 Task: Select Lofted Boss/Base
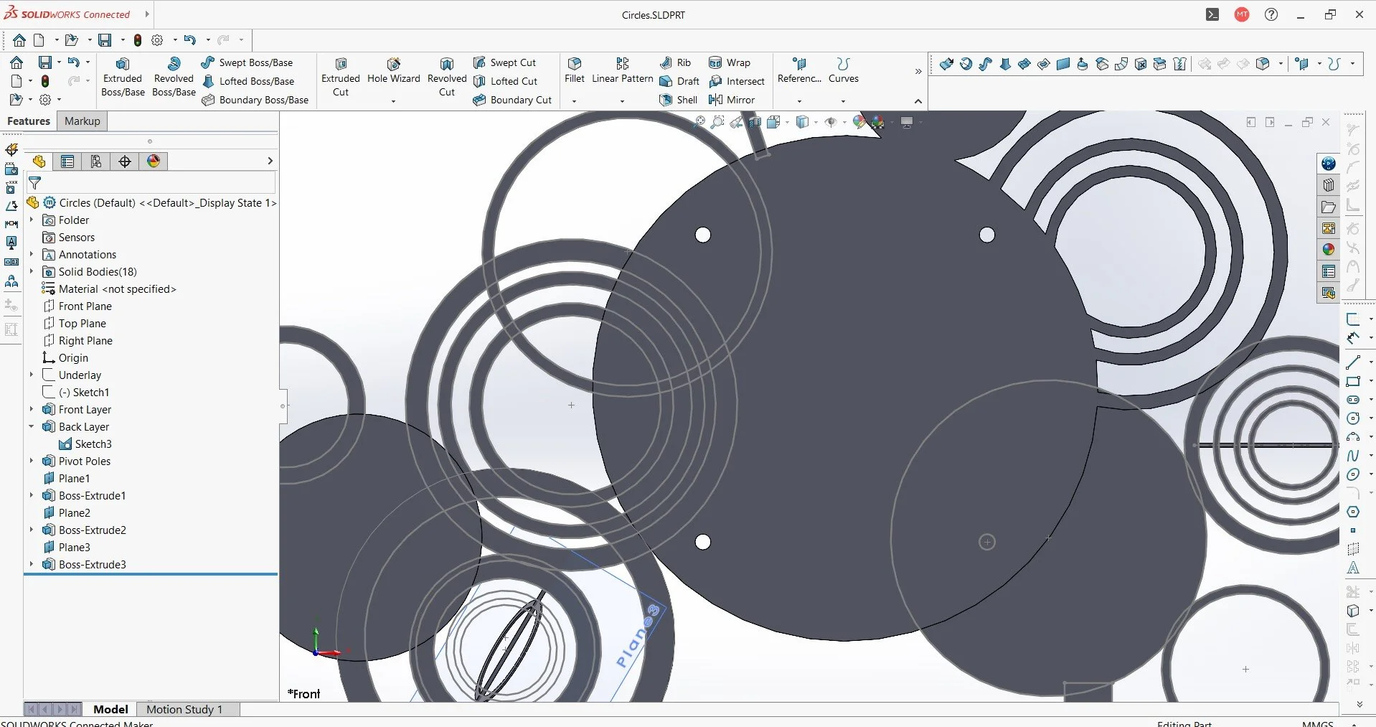[x=248, y=81]
